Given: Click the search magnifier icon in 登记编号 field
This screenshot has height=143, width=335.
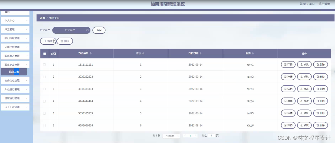Looking at the screenshot, I should pos(87,30).
